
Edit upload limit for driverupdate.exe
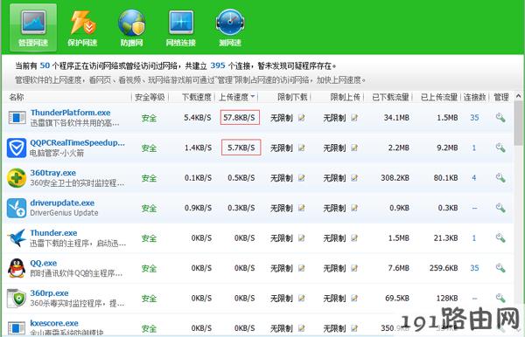[x=354, y=208]
